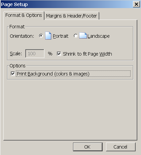Click the Scale label text

16,54
